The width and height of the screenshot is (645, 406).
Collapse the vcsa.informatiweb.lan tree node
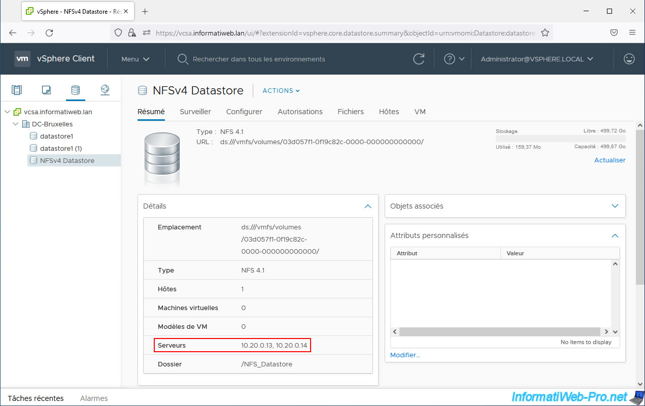tap(7, 112)
